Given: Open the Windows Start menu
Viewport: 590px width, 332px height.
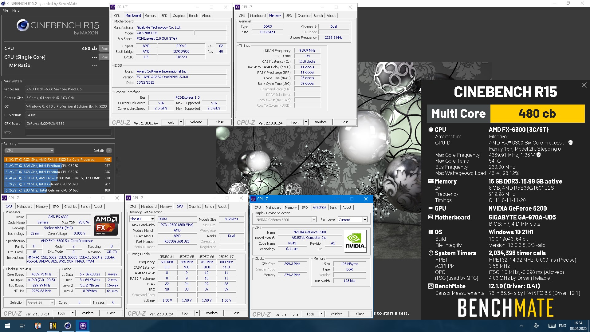Looking at the screenshot, I should (7, 326).
